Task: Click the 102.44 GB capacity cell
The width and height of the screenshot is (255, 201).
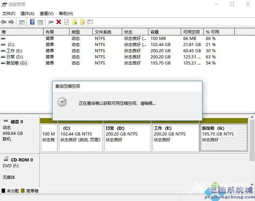Action: click(160, 45)
